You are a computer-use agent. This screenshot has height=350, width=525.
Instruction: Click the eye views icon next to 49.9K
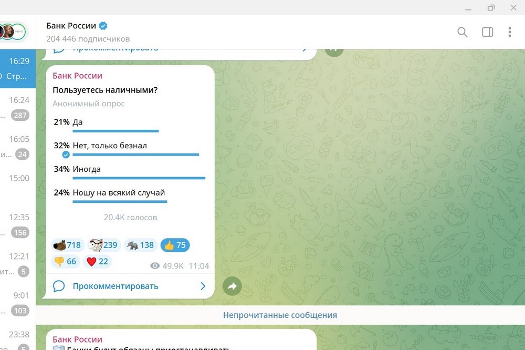[155, 266]
